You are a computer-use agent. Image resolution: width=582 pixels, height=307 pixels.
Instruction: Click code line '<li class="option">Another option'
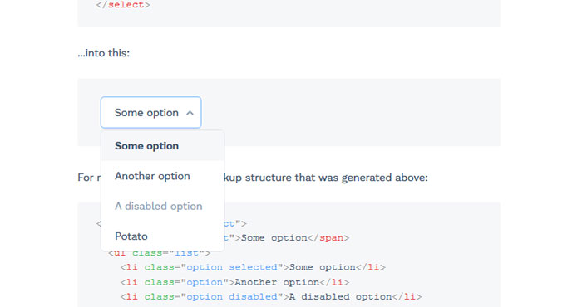(234, 282)
